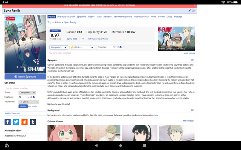Save poster image to Pinterest
This screenshot has height=150, width=241.
(11, 18)
